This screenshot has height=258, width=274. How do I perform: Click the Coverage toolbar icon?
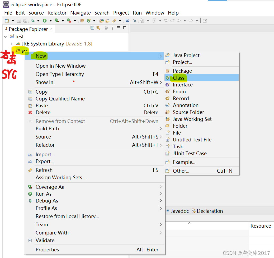(56, 21)
